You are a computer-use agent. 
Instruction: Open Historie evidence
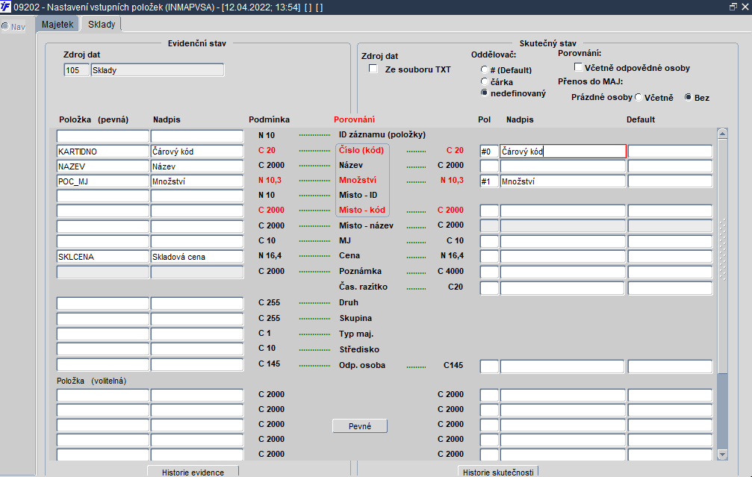coord(193,472)
